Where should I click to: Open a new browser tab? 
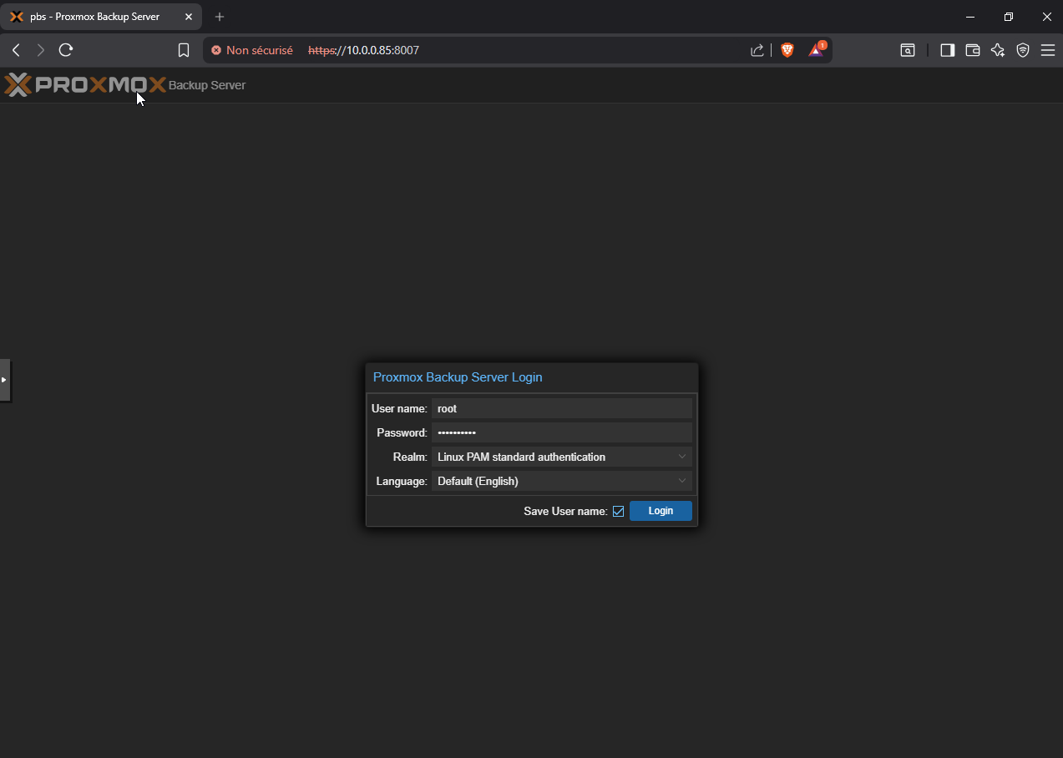tap(220, 17)
